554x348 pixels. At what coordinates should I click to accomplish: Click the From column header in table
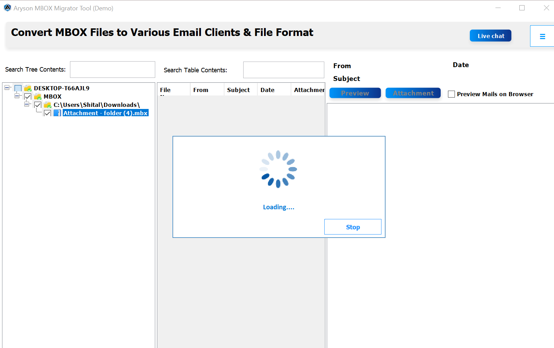pos(201,90)
